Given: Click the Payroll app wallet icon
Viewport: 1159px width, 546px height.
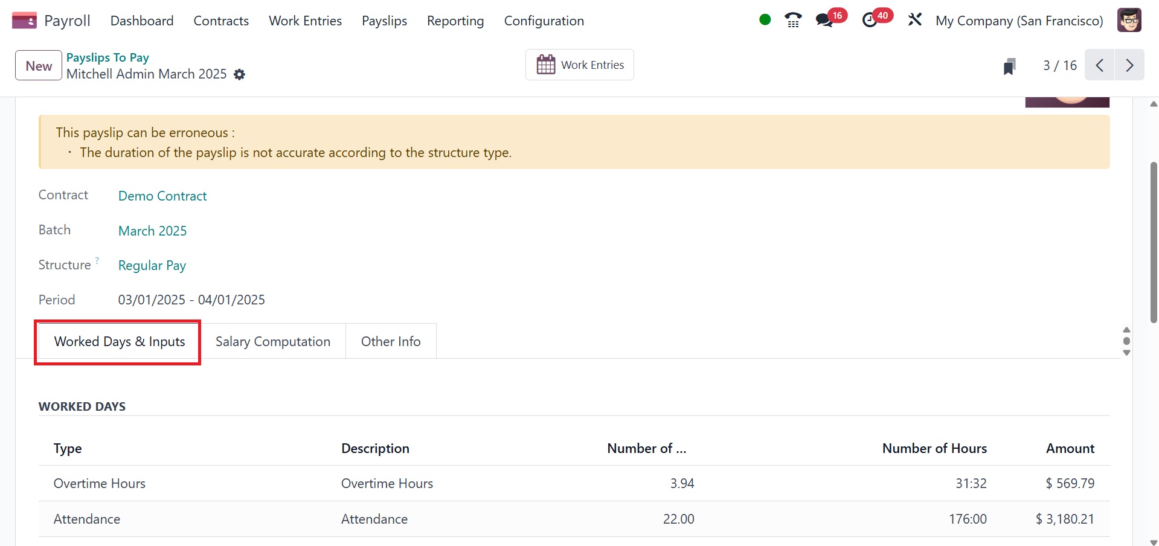Looking at the screenshot, I should (x=24, y=21).
